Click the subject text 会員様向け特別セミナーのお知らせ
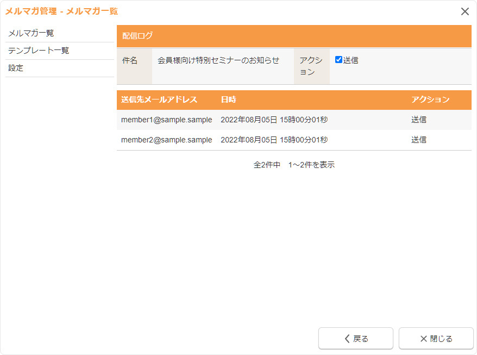Viewport: 477px width, 355px height. pos(218,60)
